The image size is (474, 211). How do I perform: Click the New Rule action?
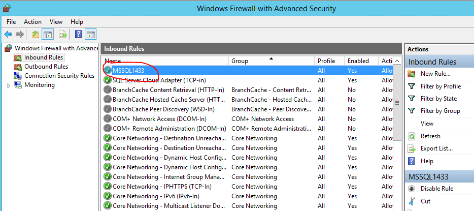point(435,74)
